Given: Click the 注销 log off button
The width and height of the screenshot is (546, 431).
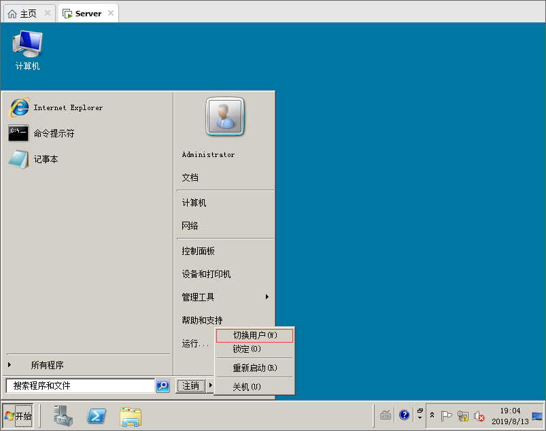Looking at the screenshot, I should pyautogui.click(x=191, y=385).
